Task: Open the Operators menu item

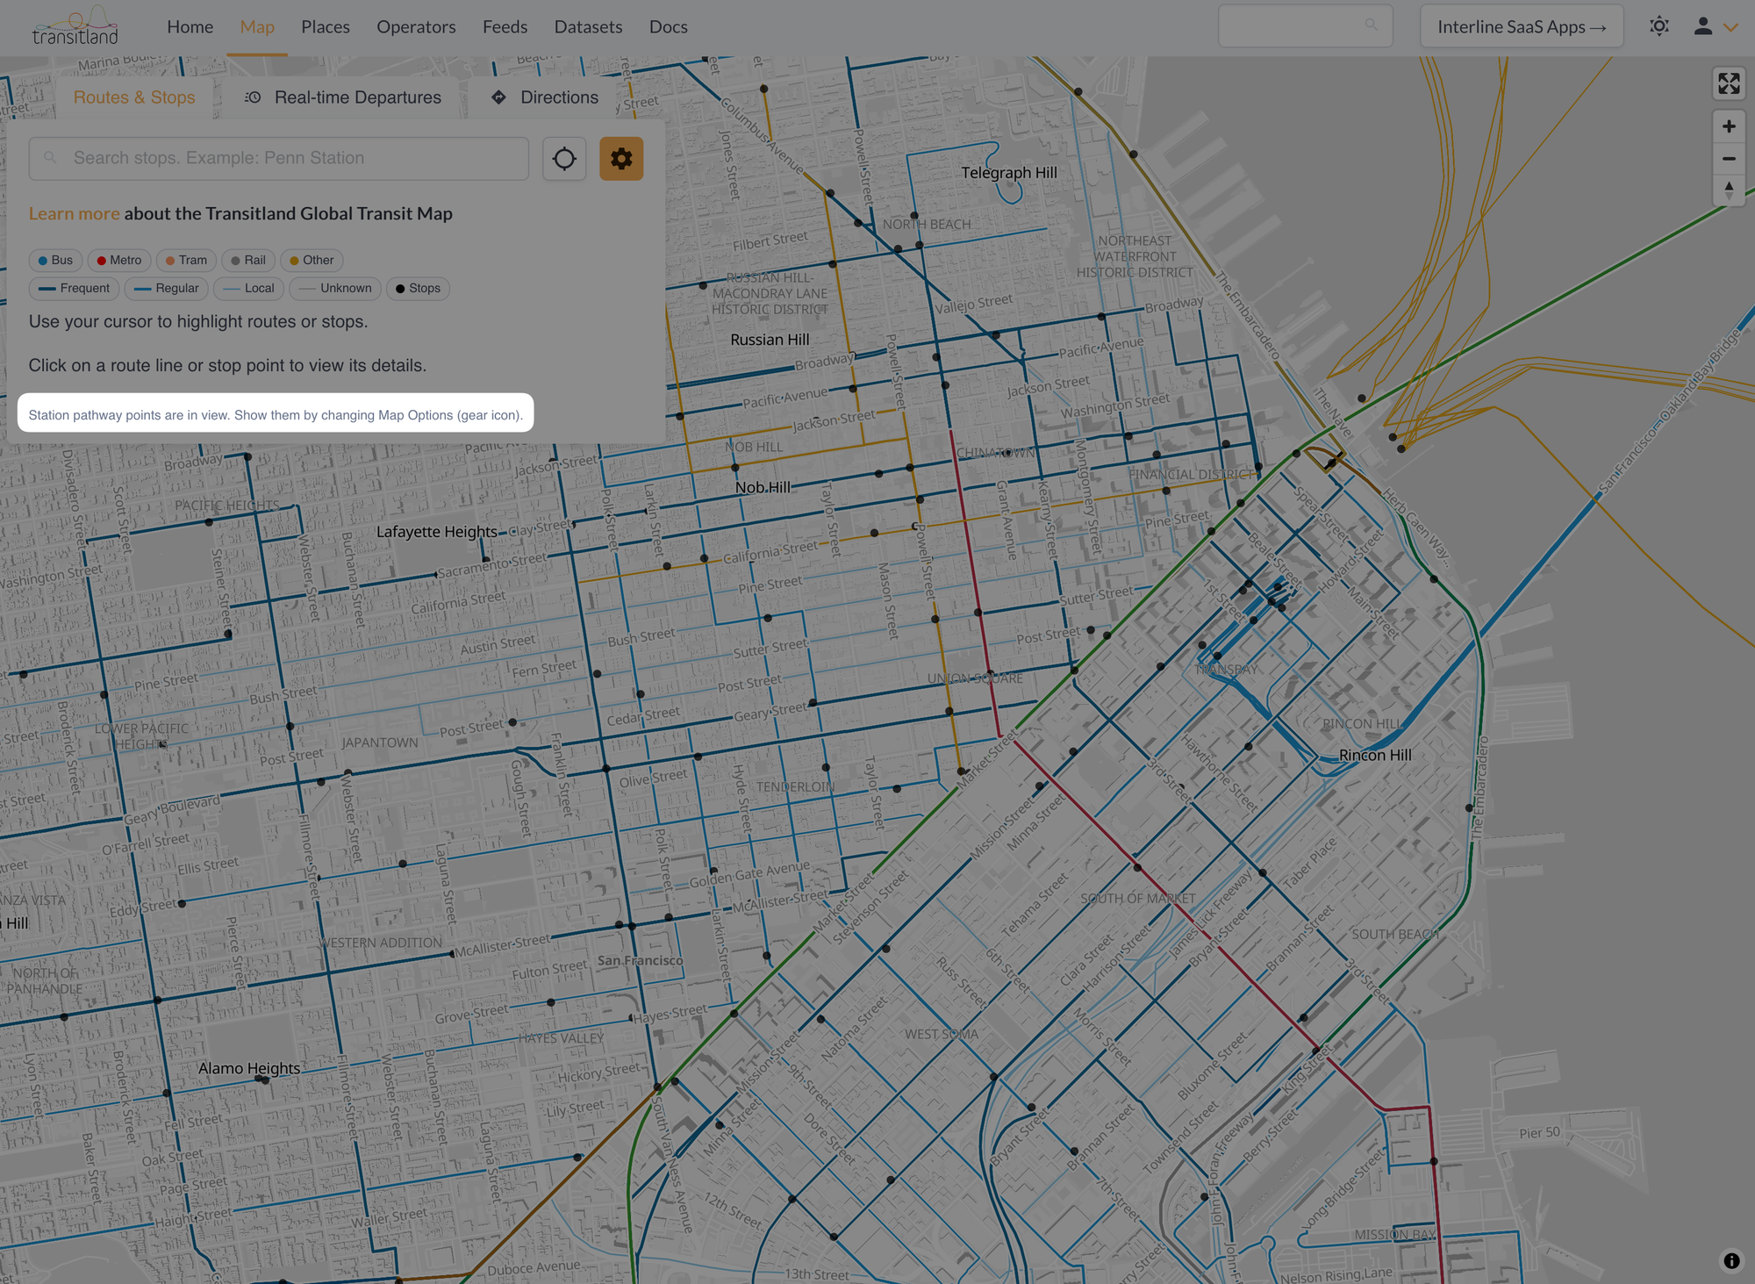Action: [416, 27]
